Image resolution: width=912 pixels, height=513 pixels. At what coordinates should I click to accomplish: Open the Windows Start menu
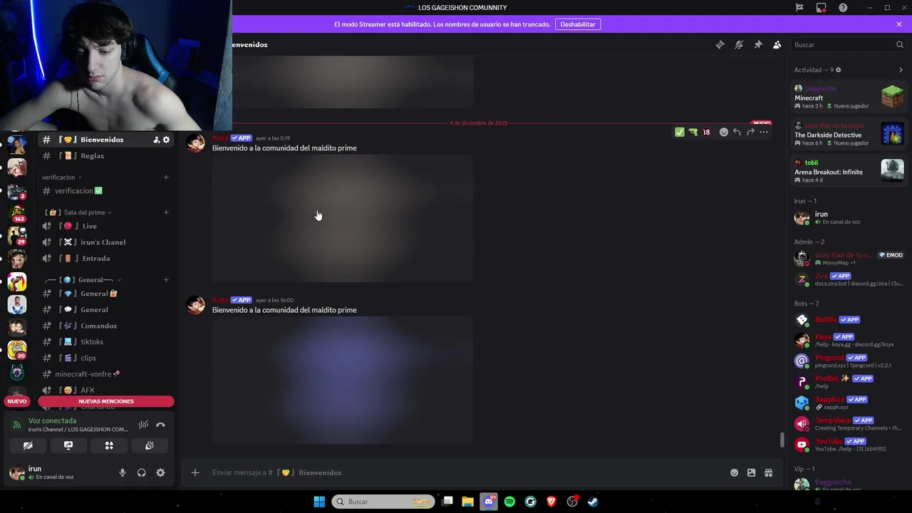pos(319,502)
